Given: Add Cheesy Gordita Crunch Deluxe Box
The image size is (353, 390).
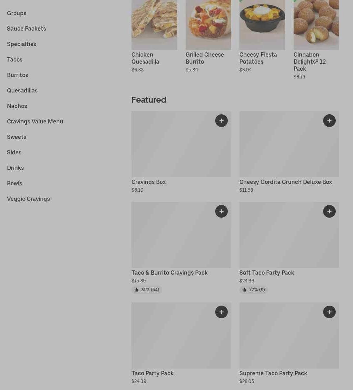Looking at the screenshot, I should coord(329,121).
